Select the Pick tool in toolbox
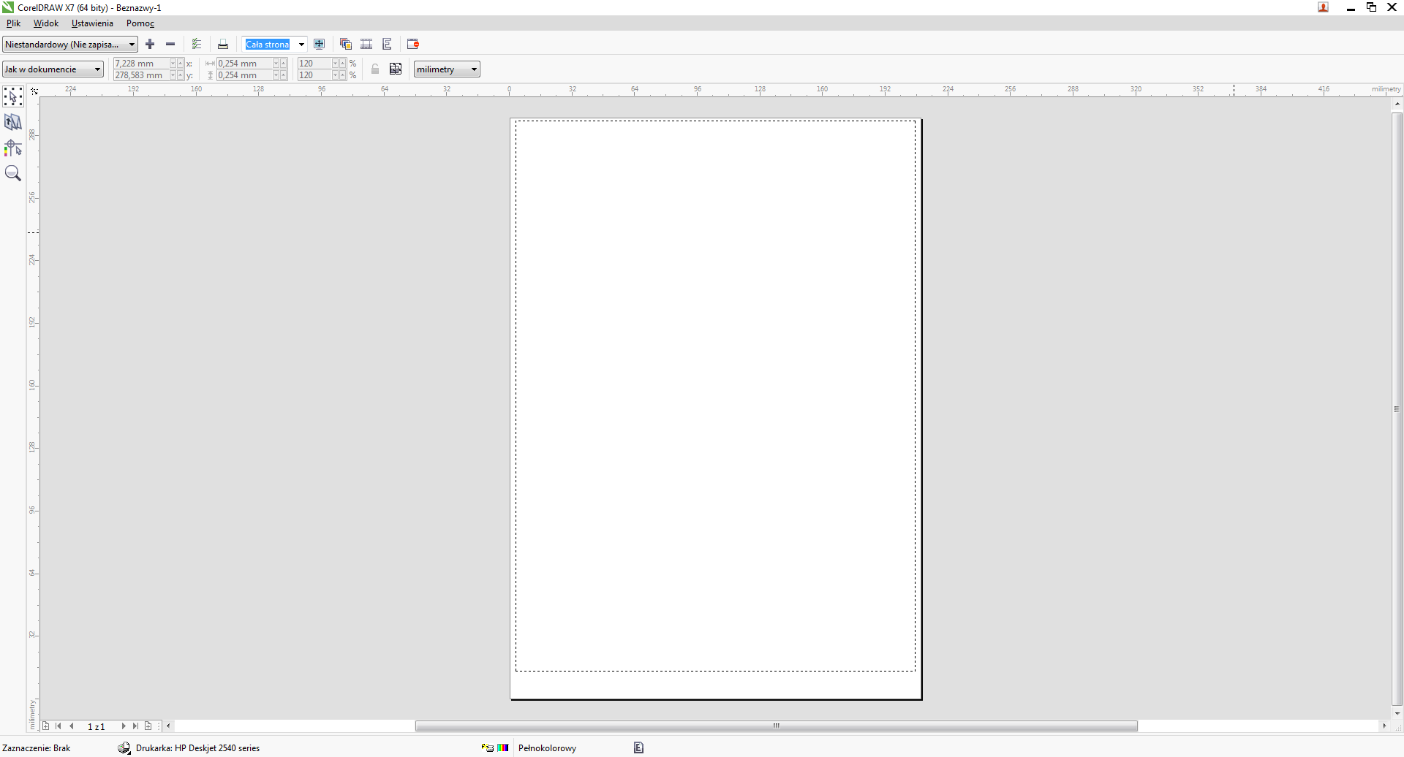Image resolution: width=1404 pixels, height=757 pixels. pos(13,96)
